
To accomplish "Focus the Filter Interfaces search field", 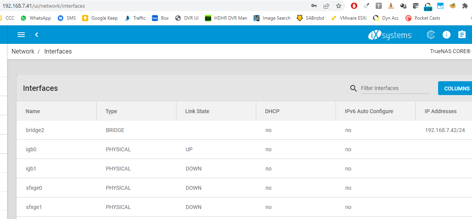I will click(395, 88).
